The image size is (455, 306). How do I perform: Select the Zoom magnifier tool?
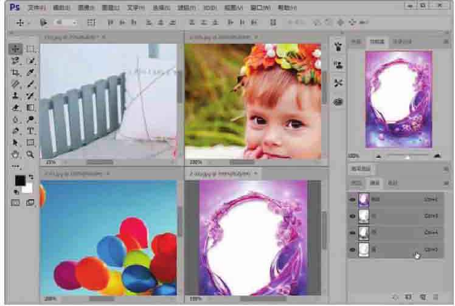30,154
